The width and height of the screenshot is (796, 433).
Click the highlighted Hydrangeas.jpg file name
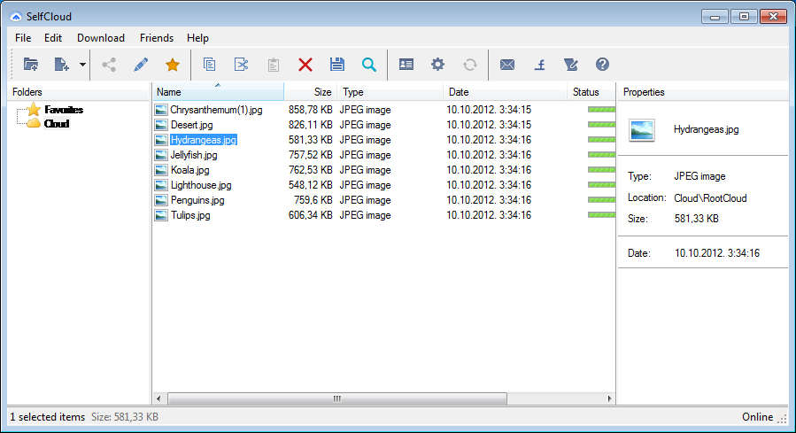[x=204, y=140]
